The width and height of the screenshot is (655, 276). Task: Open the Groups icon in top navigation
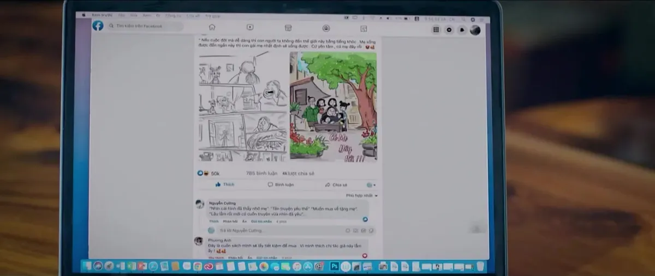coord(326,28)
